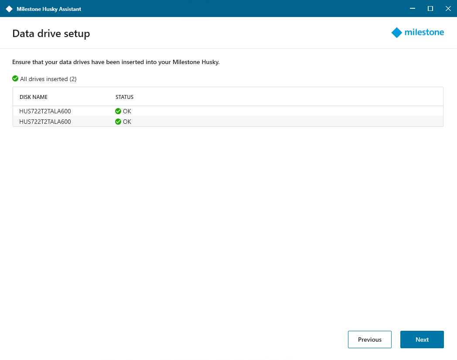Click the green check beside All drives inserted
The width and height of the screenshot is (457, 360).
click(15, 78)
